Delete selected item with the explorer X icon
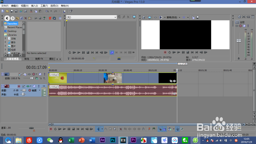Screen dimensions: 256x144 tap(26, 18)
